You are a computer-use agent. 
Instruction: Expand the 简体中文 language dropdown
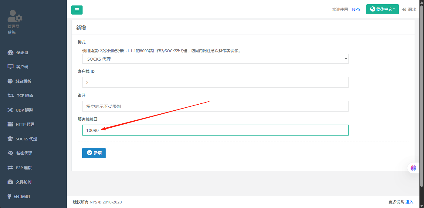tap(382, 9)
